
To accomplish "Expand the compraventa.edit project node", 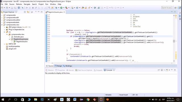I will (2, 18).
